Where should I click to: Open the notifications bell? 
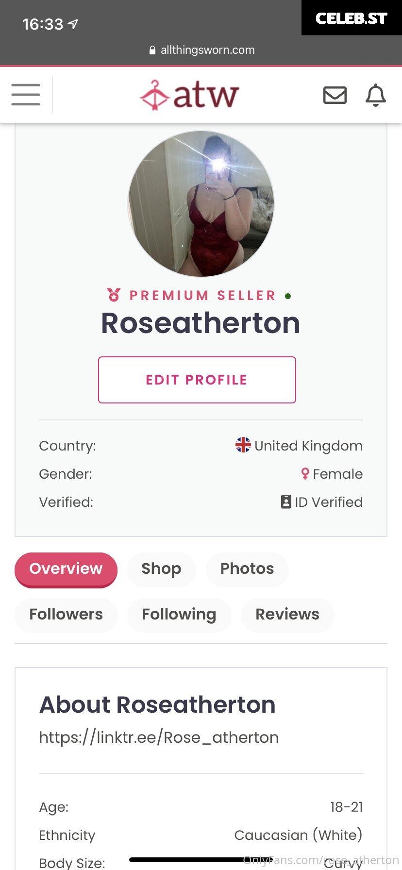(x=376, y=95)
